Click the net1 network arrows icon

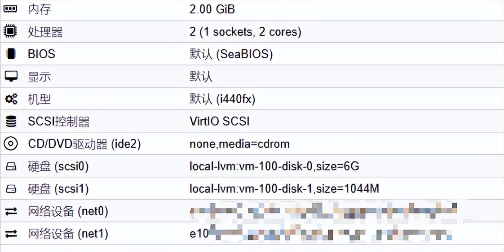coord(11,234)
